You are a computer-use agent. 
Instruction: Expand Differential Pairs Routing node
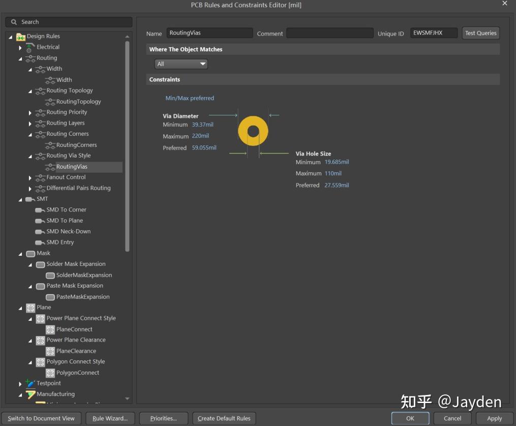click(x=30, y=189)
